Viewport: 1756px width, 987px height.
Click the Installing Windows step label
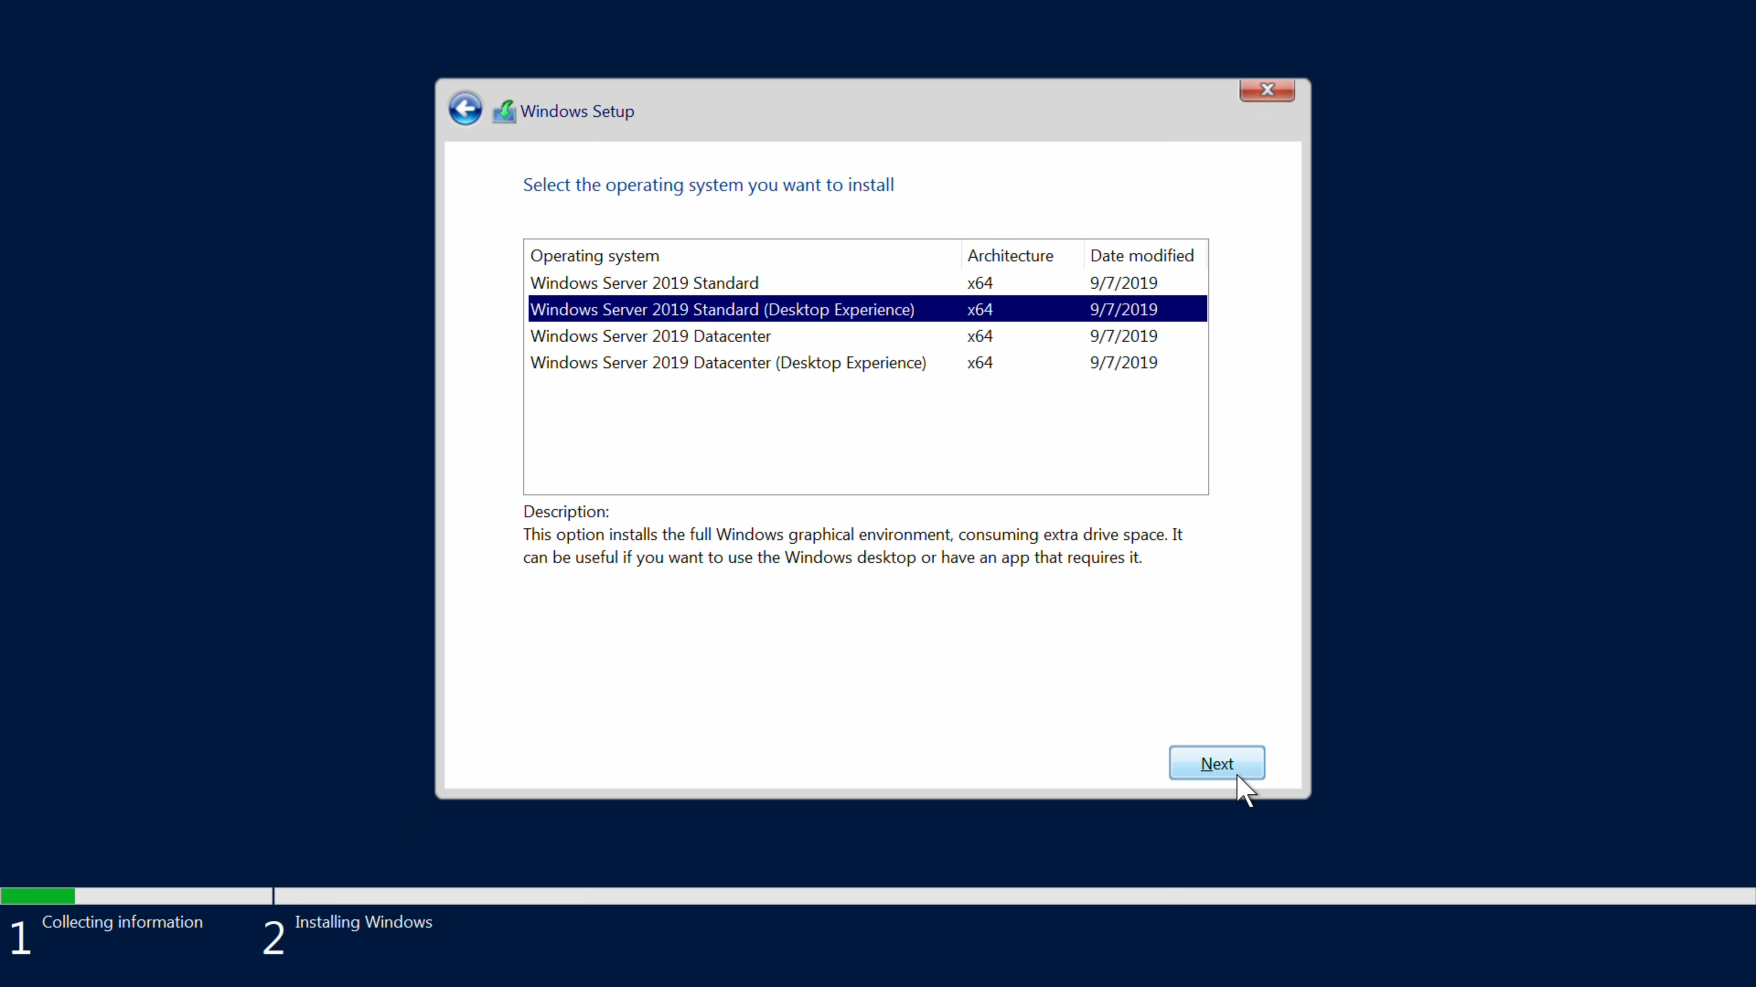point(364,922)
